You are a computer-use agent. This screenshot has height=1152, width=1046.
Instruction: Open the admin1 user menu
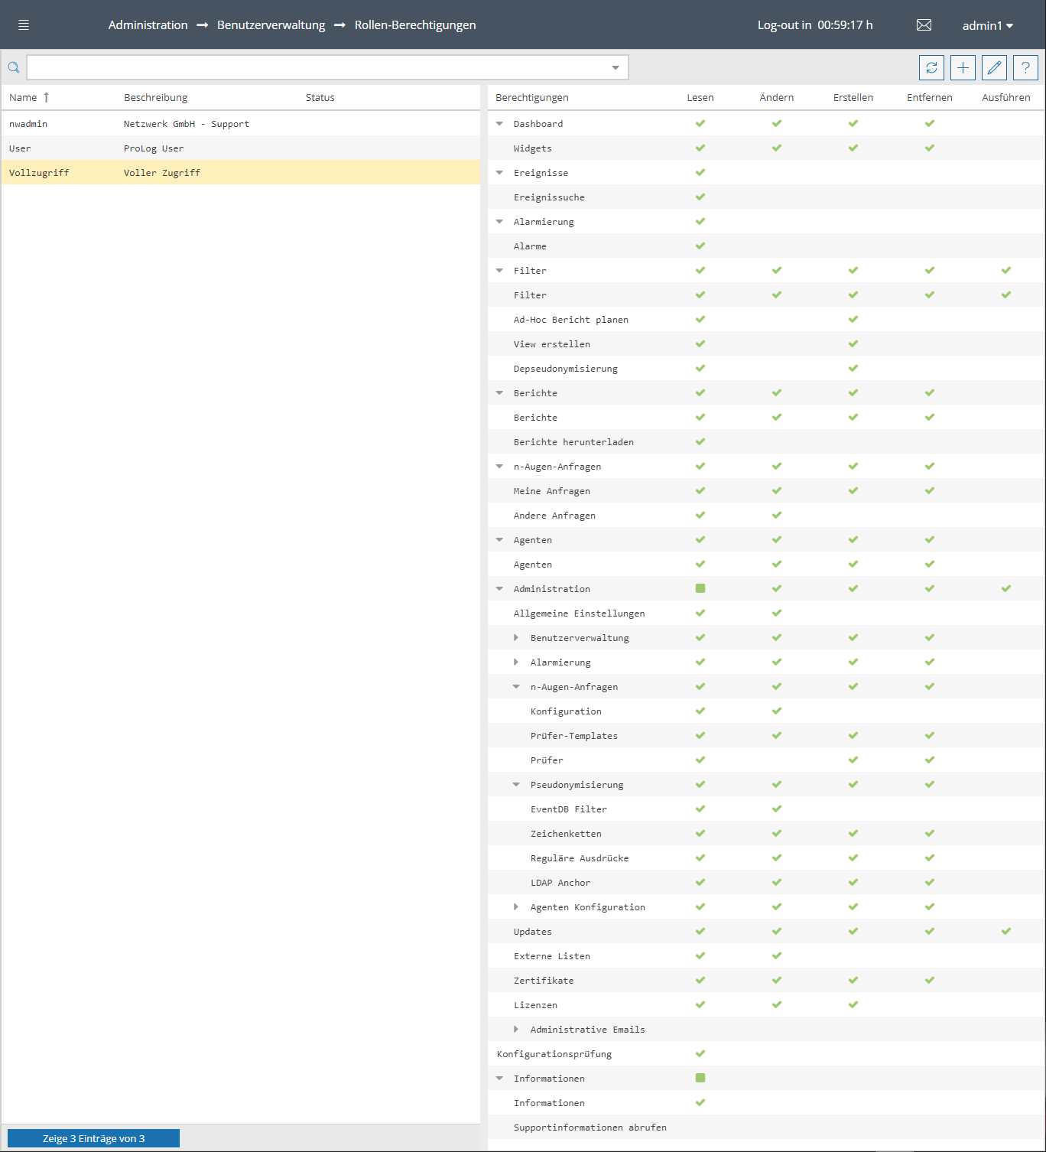[x=987, y=26]
